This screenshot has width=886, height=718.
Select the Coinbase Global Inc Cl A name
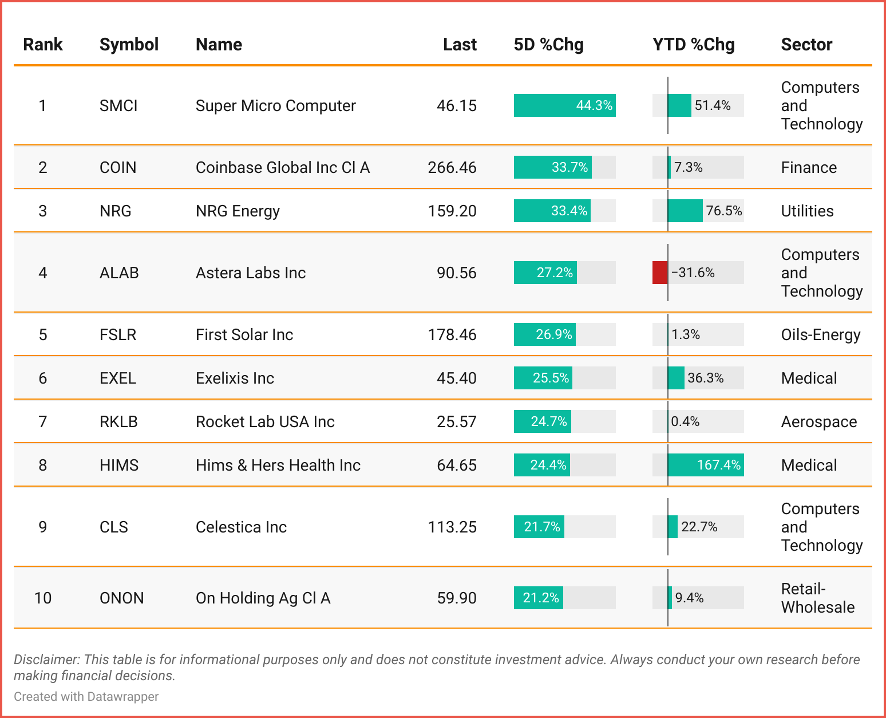pyautogui.click(x=282, y=168)
